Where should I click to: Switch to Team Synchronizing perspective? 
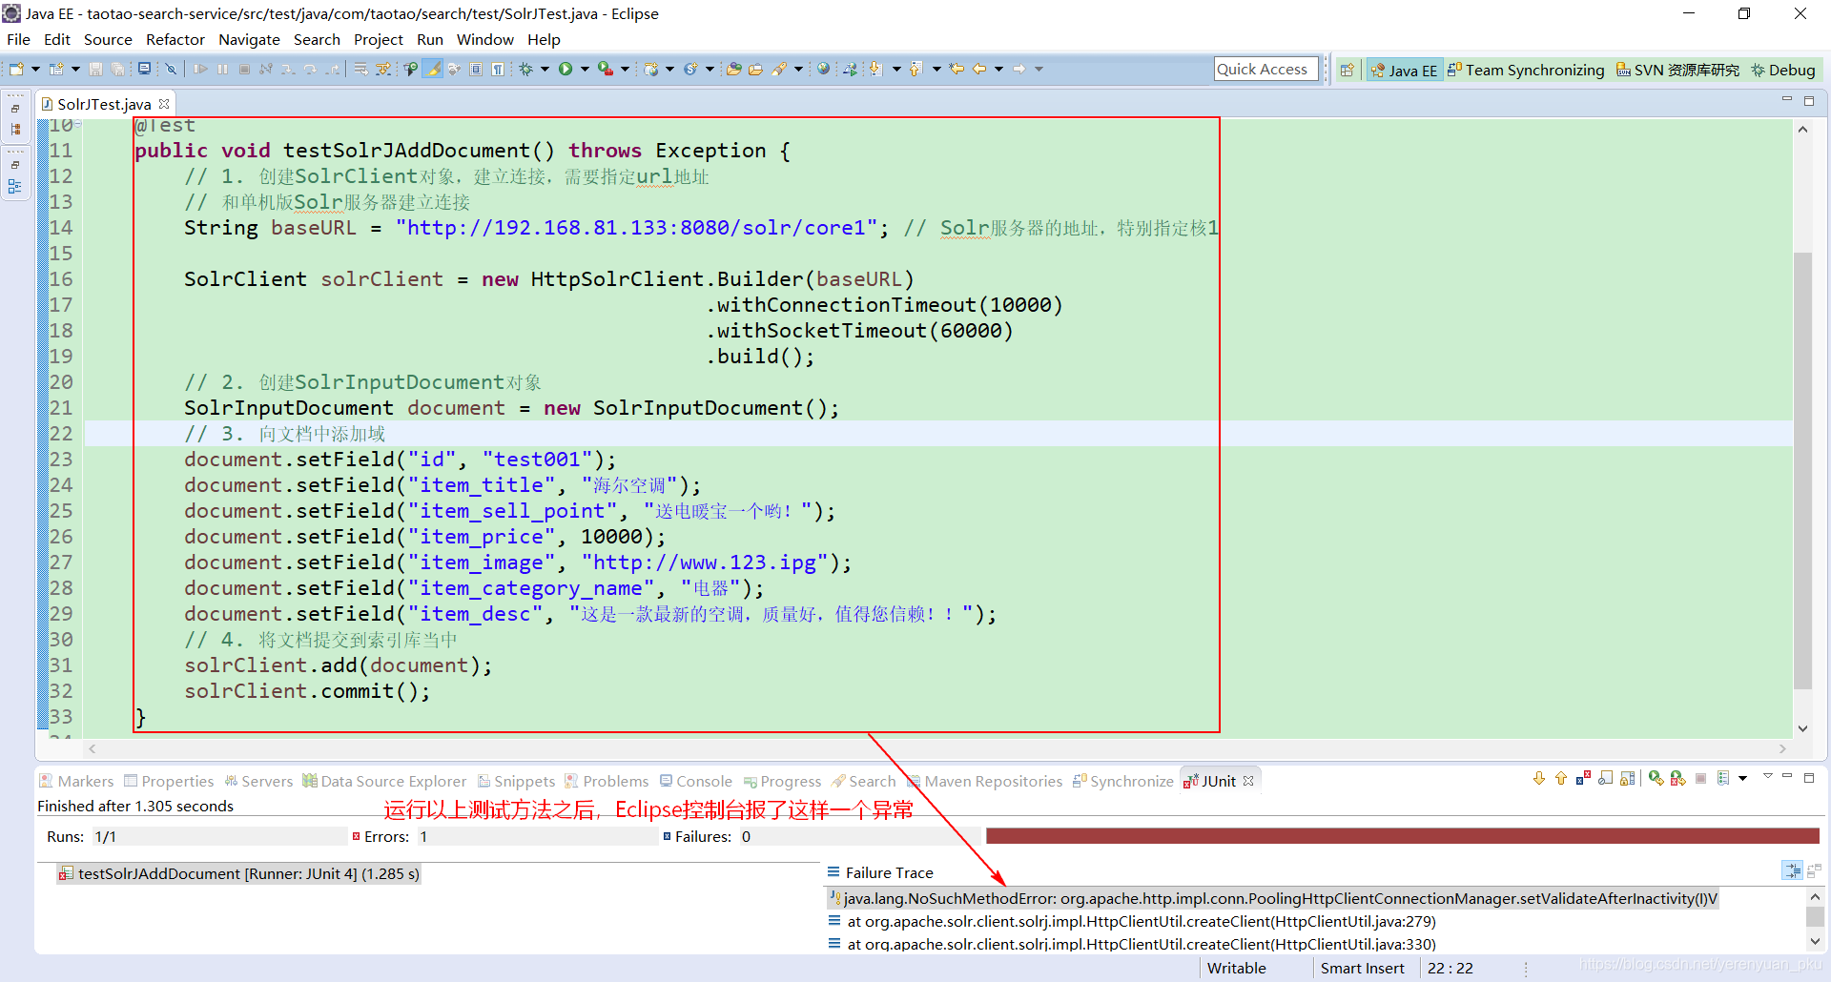(x=1526, y=70)
